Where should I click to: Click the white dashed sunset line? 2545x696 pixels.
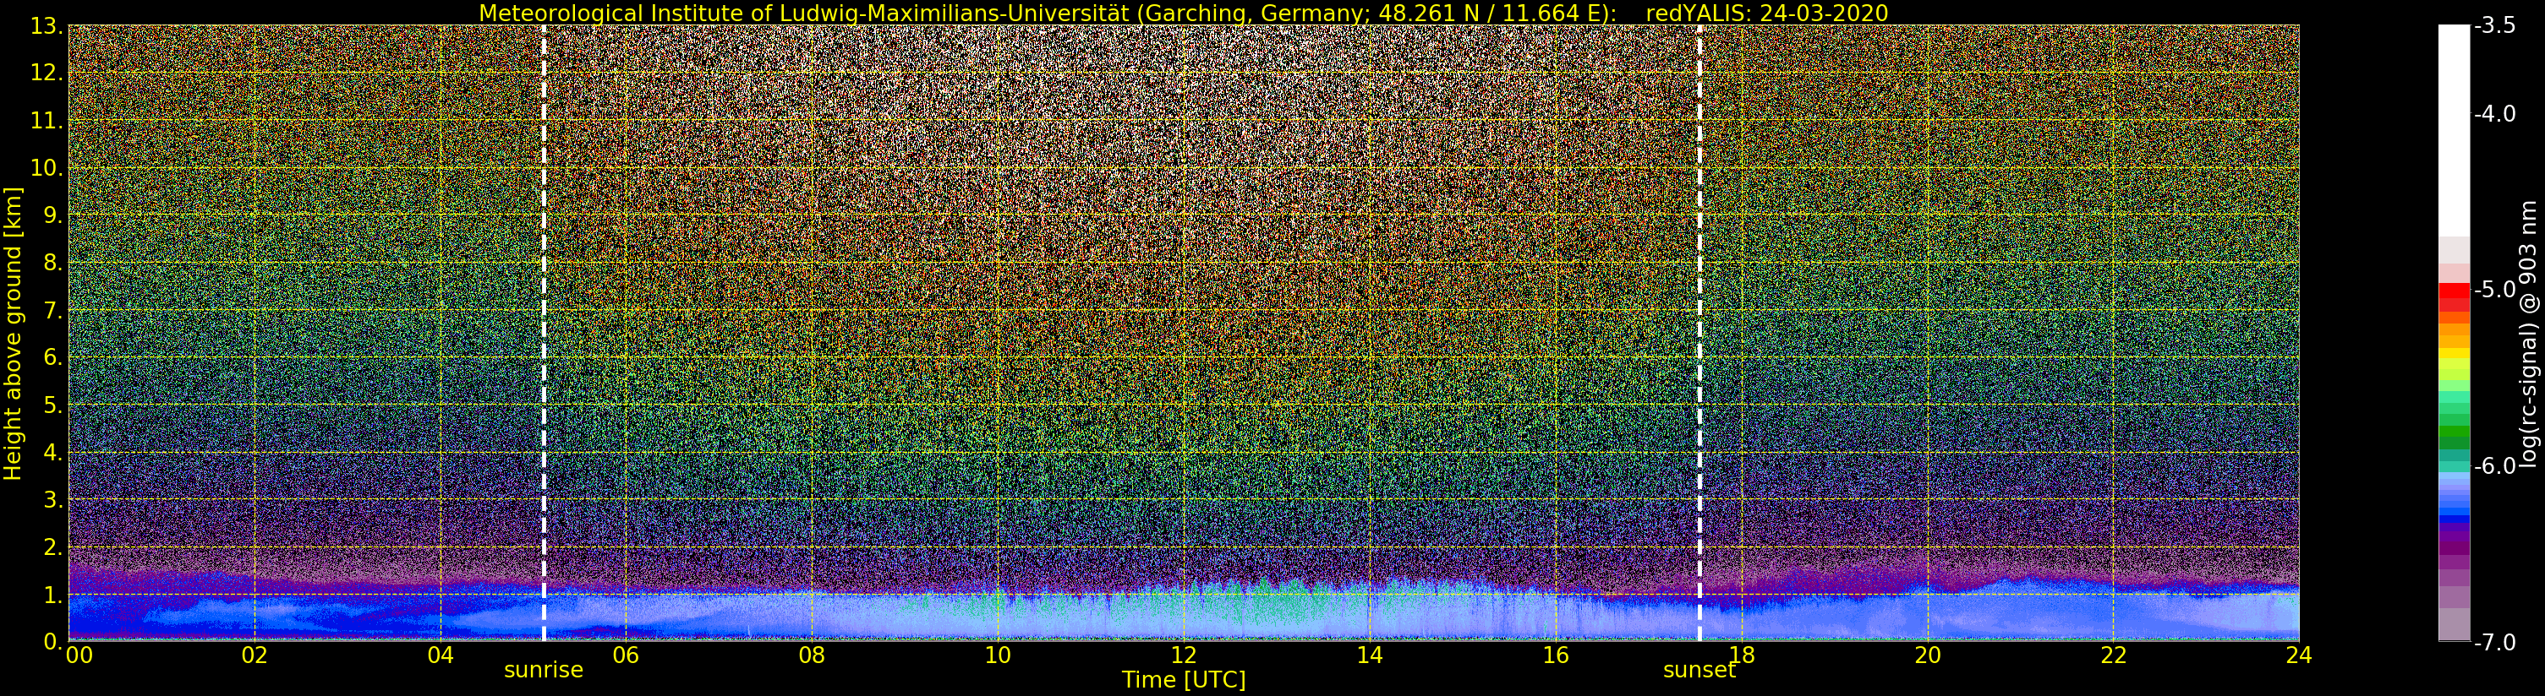(1699, 333)
